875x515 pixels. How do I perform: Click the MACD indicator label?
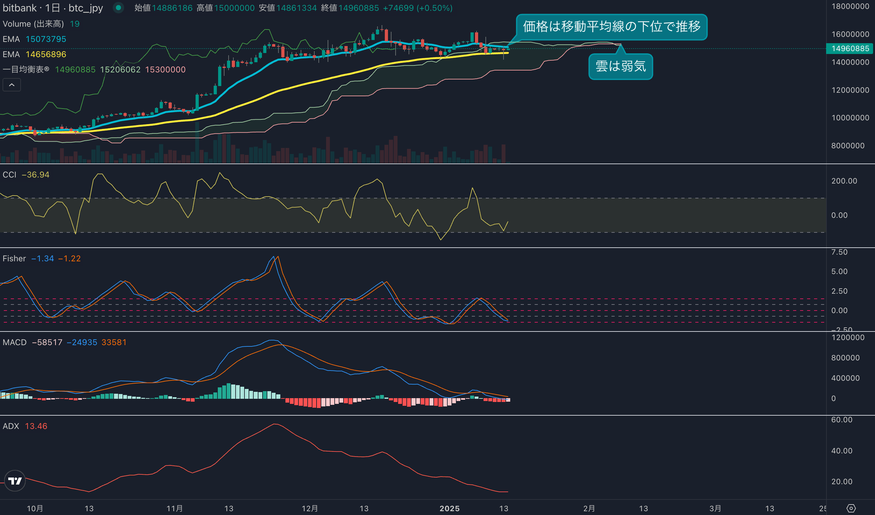point(15,342)
